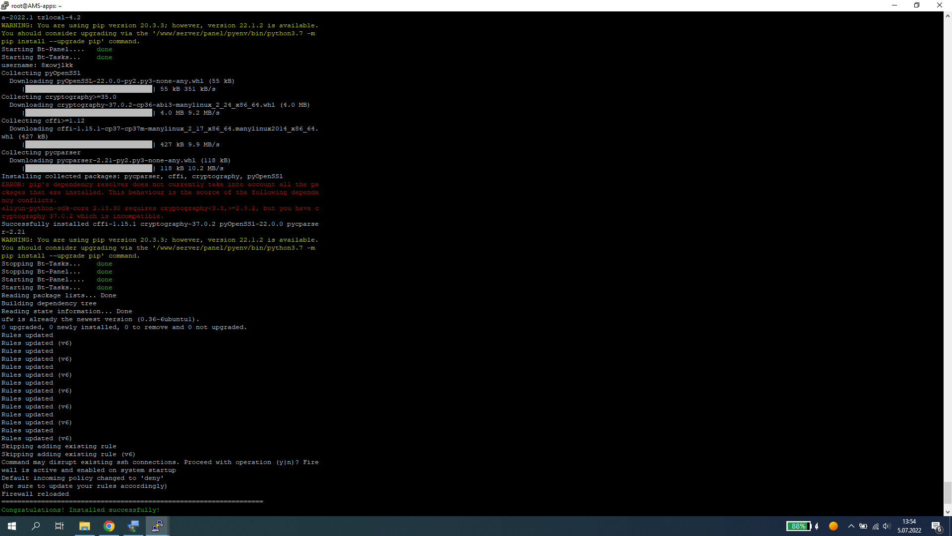
Task: Click the active PuTTY taskbar icon
Action: point(158,526)
